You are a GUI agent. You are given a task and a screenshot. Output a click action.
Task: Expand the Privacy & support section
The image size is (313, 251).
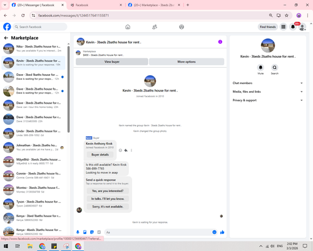[268, 100]
